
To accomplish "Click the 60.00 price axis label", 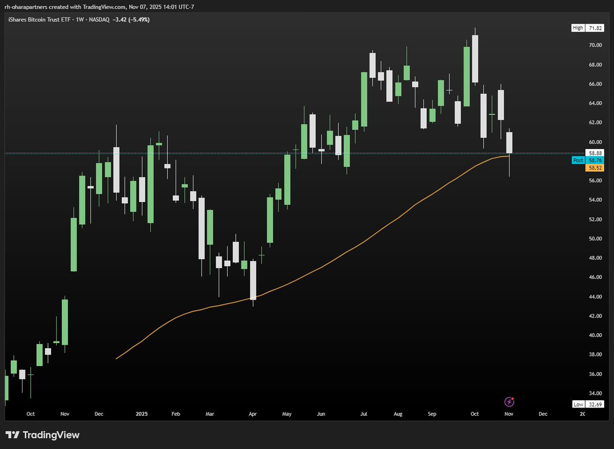I will (595, 142).
